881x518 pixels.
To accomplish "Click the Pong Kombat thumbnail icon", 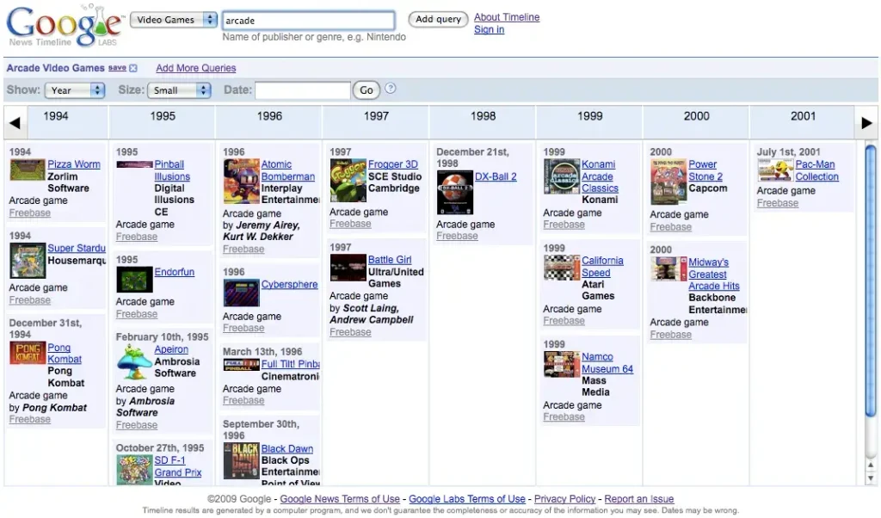I will point(27,353).
